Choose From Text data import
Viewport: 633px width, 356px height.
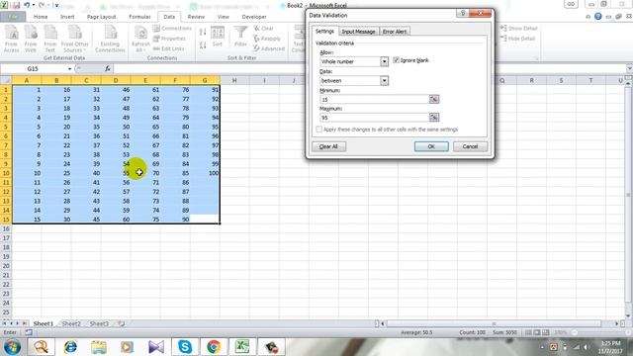coord(50,39)
